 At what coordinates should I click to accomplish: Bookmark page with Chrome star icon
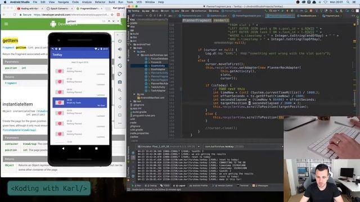pos(112,15)
